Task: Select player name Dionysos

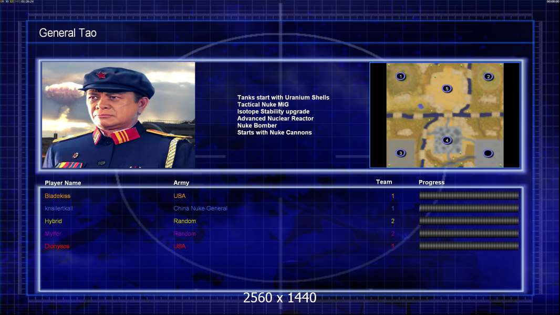Action: pyautogui.click(x=57, y=246)
